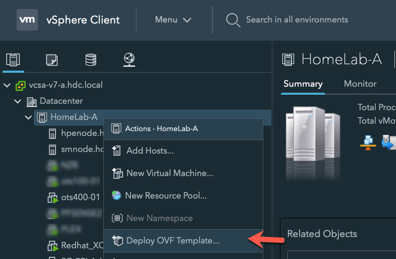Screen dimensions: 396x259
Task: Collapse the vcsa-v7-a.hdc.local node
Action: pos(7,85)
